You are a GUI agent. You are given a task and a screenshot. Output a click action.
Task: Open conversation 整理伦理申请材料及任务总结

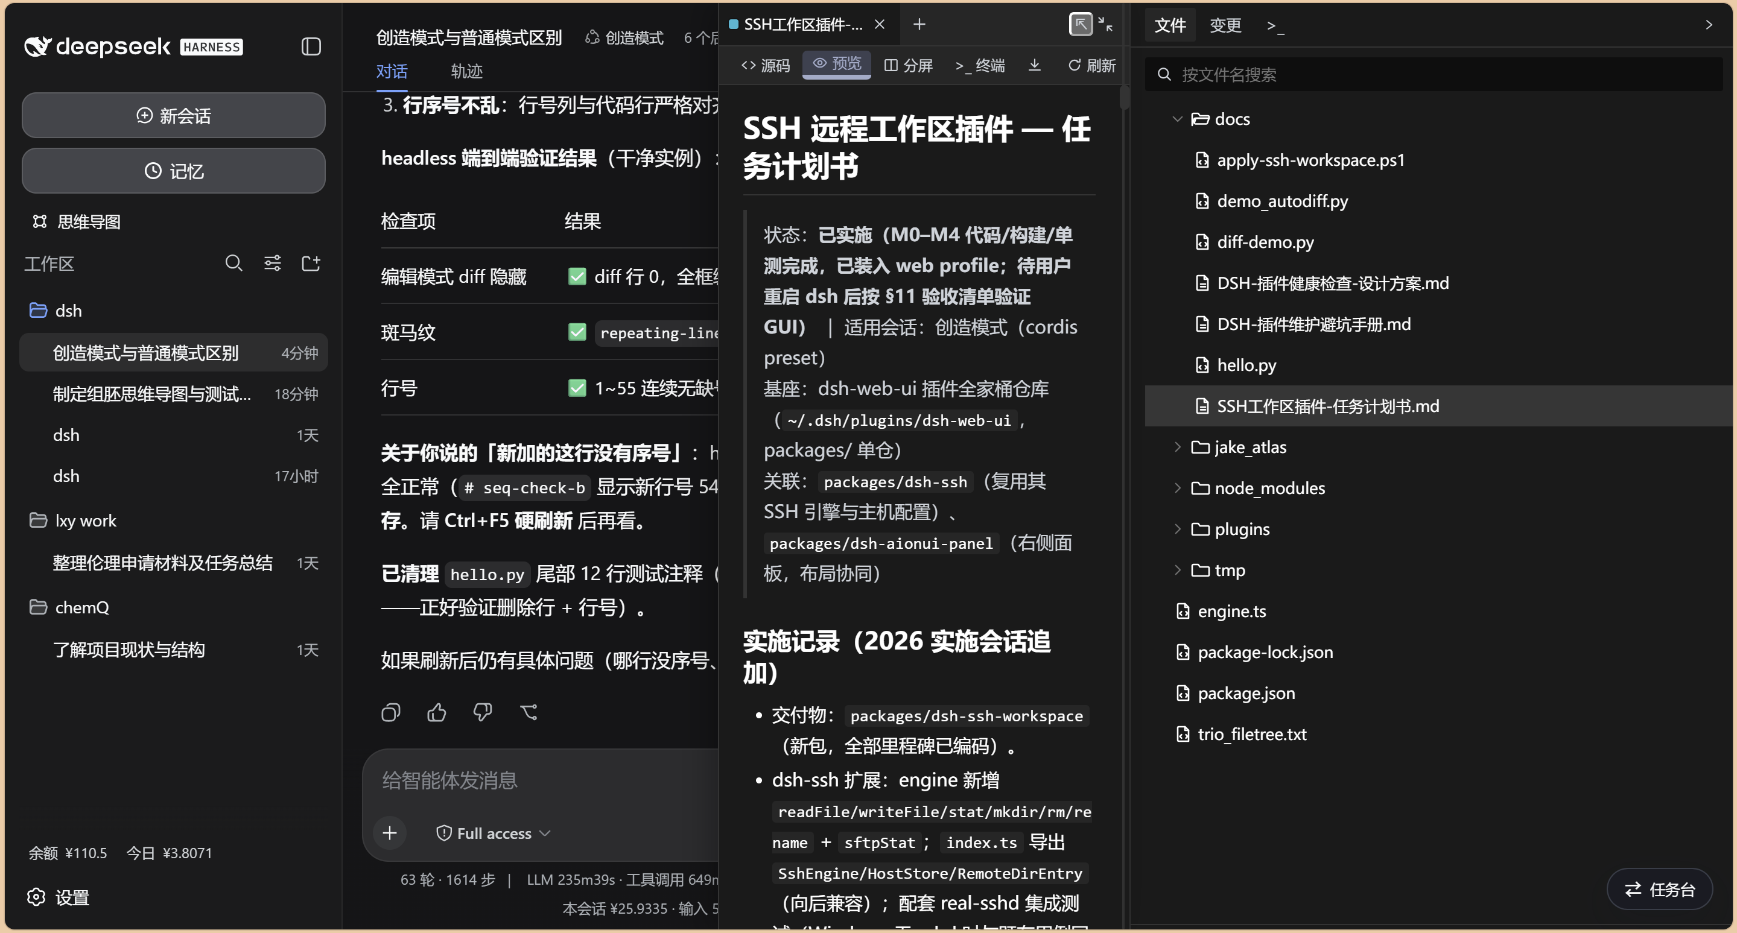pyautogui.click(x=173, y=563)
